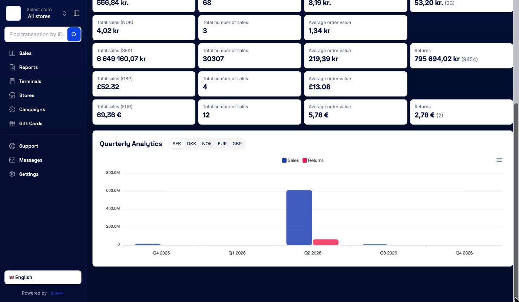Viewport: 519px width, 302px height.
Task: Click the EUR sales count 12
Action: [x=206, y=115]
